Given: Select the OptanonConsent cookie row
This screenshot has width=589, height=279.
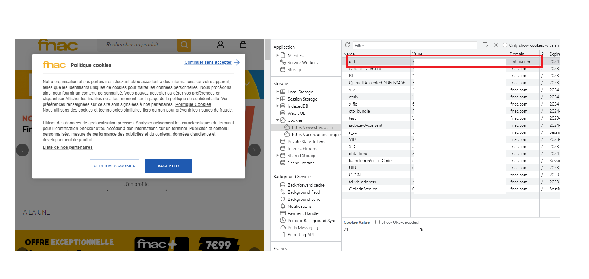Looking at the screenshot, I should click(x=451, y=69).
